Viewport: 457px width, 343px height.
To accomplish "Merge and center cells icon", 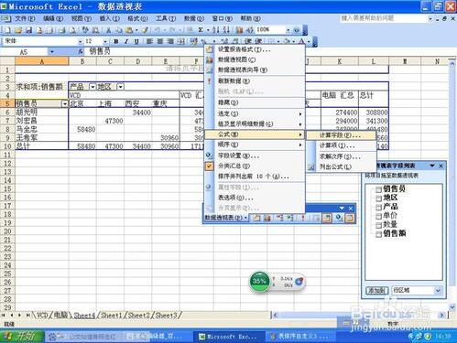I will point(181,41).
